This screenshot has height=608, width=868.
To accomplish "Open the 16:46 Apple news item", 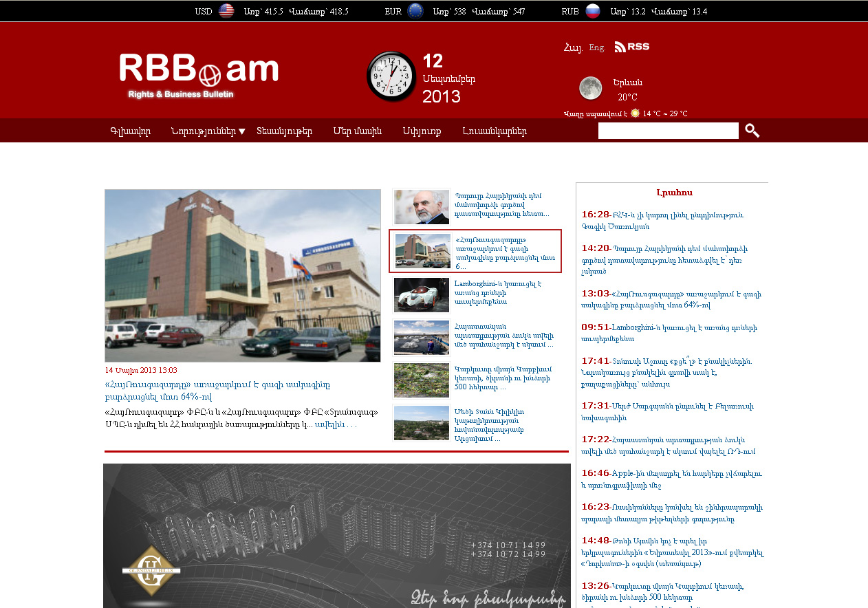I will pyautogui.click(x=672, y=479).
